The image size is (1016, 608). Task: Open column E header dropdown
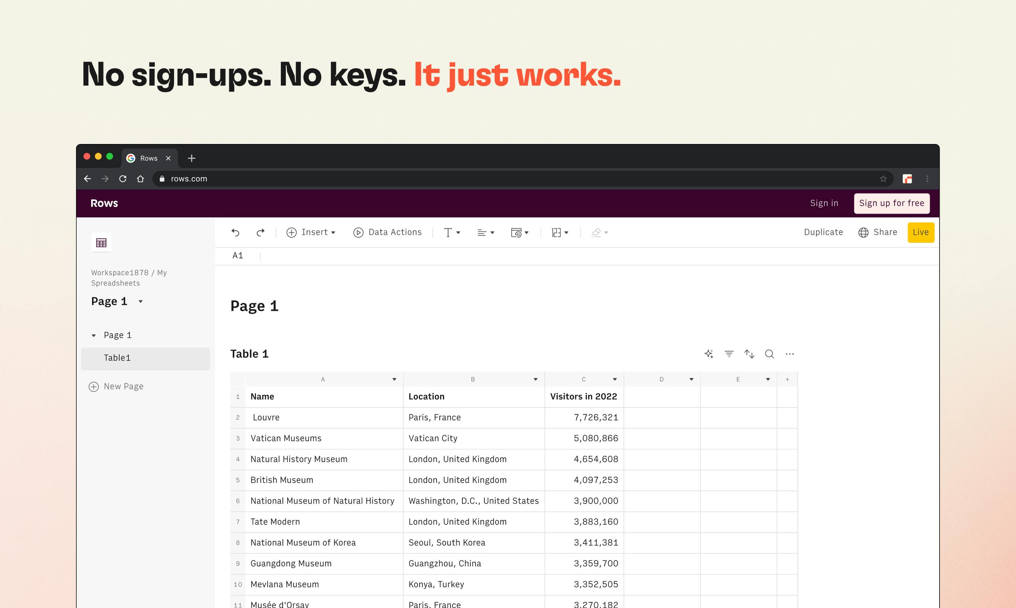point(768,379)
